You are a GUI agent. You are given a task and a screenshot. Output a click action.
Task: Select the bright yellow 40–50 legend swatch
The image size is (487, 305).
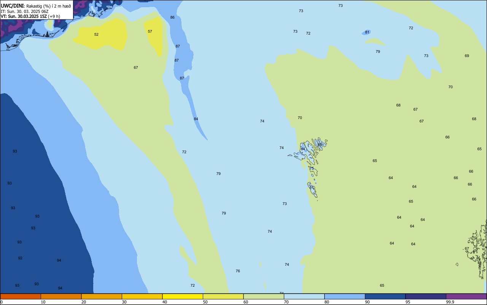coord(183,296)
